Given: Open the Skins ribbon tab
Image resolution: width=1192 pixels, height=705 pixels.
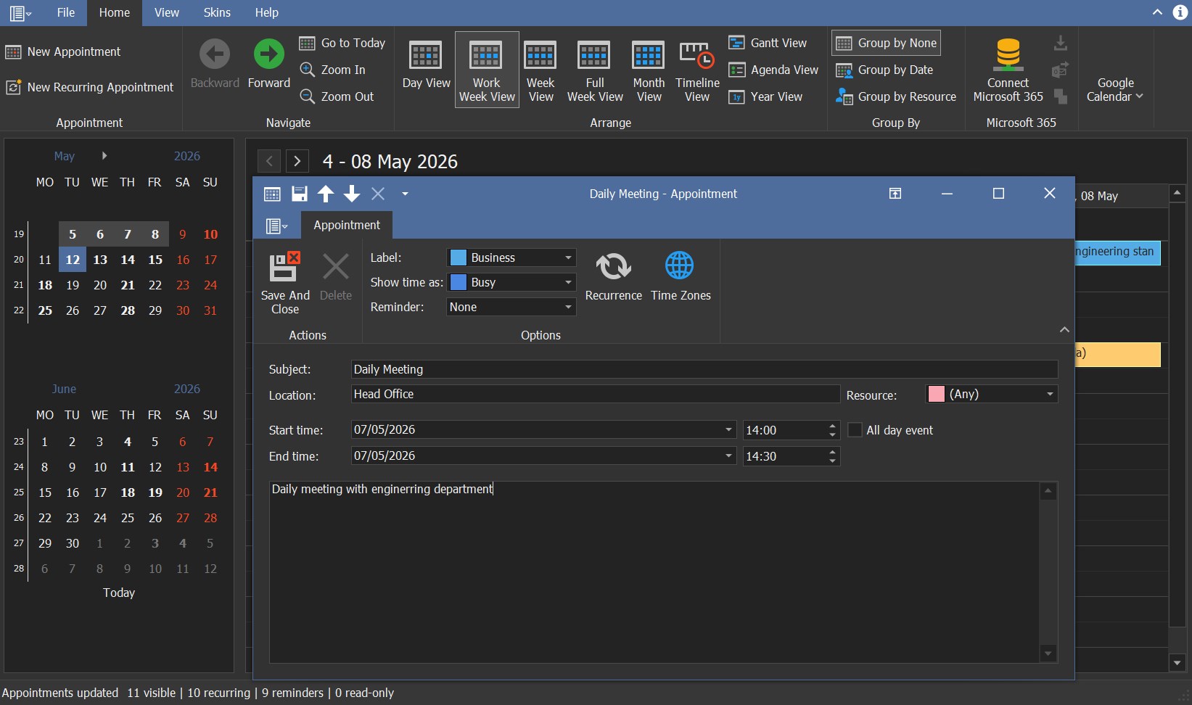Looking at the screenshot, I should (x=217, y=12).
